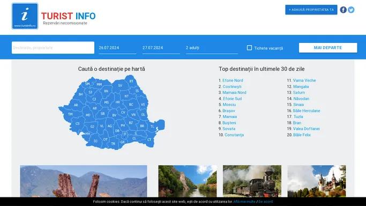Image resolution: width=366 pixels, height=206 pixels.
Task: Open Eforie Nord destination link
Action: (233, 80)
